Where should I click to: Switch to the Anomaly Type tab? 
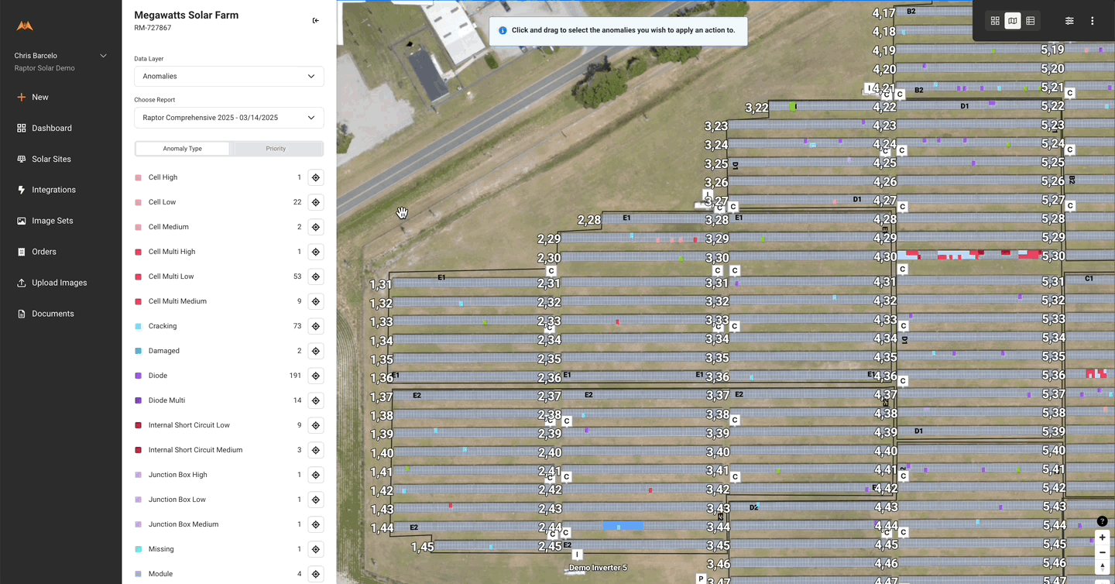[x=182, y=148]
